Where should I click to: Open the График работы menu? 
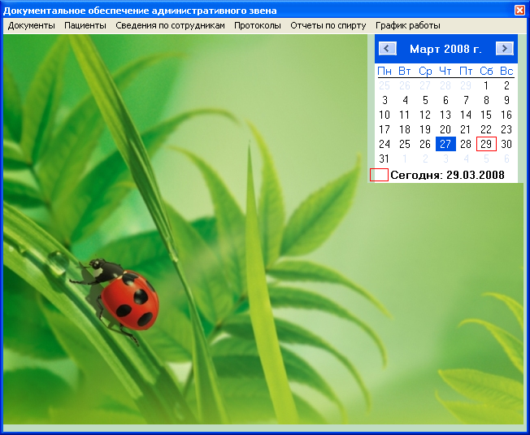click(408, 26)
